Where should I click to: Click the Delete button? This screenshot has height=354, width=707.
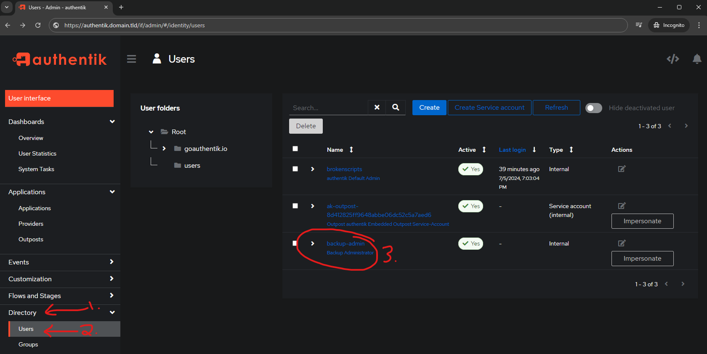(306, 126)
